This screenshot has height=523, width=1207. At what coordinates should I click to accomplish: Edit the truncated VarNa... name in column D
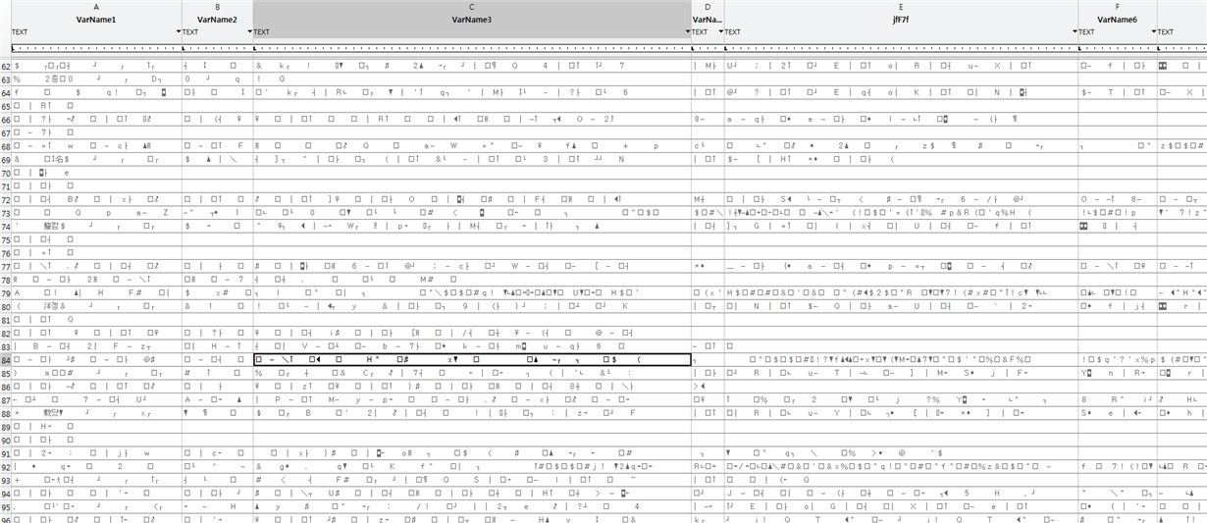[x=708, y=20]
